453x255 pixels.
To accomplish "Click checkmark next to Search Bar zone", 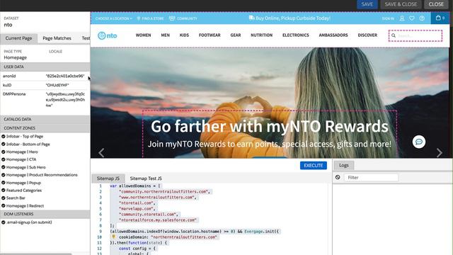I will 4,198.
